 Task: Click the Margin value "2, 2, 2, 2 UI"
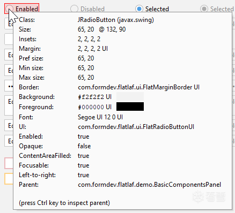[x=93, y=49]
